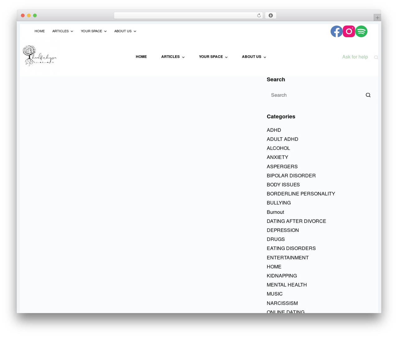Open the DRUGS category
Viewport: 398px width, 337px height.
coord(276,239)
